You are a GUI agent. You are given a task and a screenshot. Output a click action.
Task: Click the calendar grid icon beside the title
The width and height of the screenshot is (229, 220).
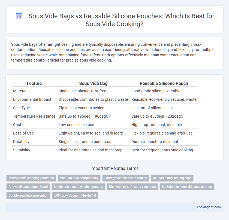(x=19, y=16)
